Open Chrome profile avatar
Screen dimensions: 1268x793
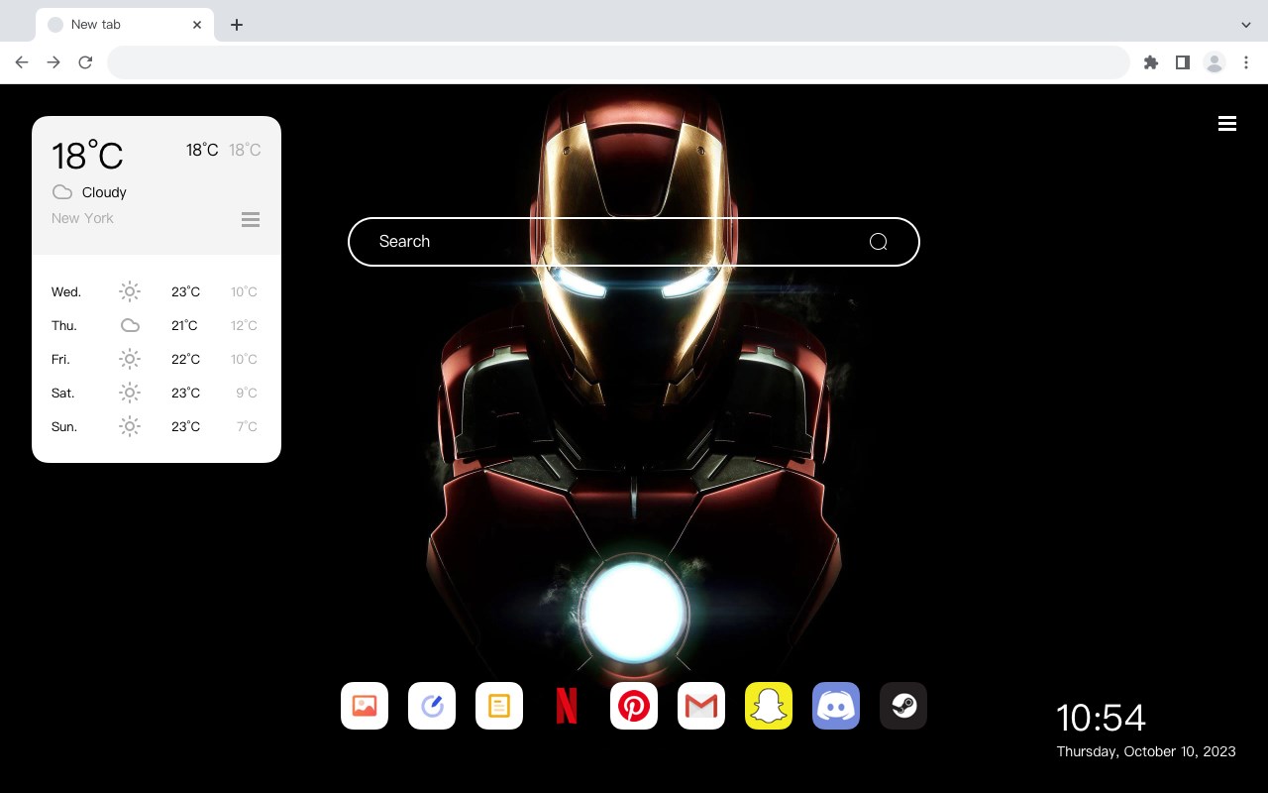coord(1215,62)
